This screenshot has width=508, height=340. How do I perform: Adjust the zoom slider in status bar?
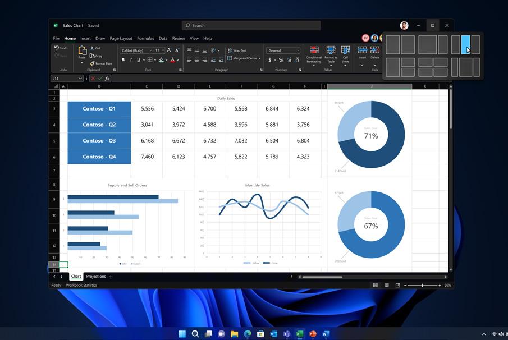tap(422, 285)
